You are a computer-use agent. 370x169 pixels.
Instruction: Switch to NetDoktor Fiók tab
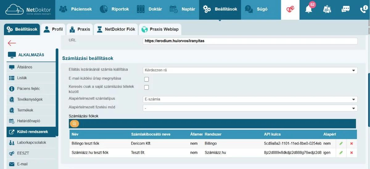pyautogui.click(x=116, y=29)
